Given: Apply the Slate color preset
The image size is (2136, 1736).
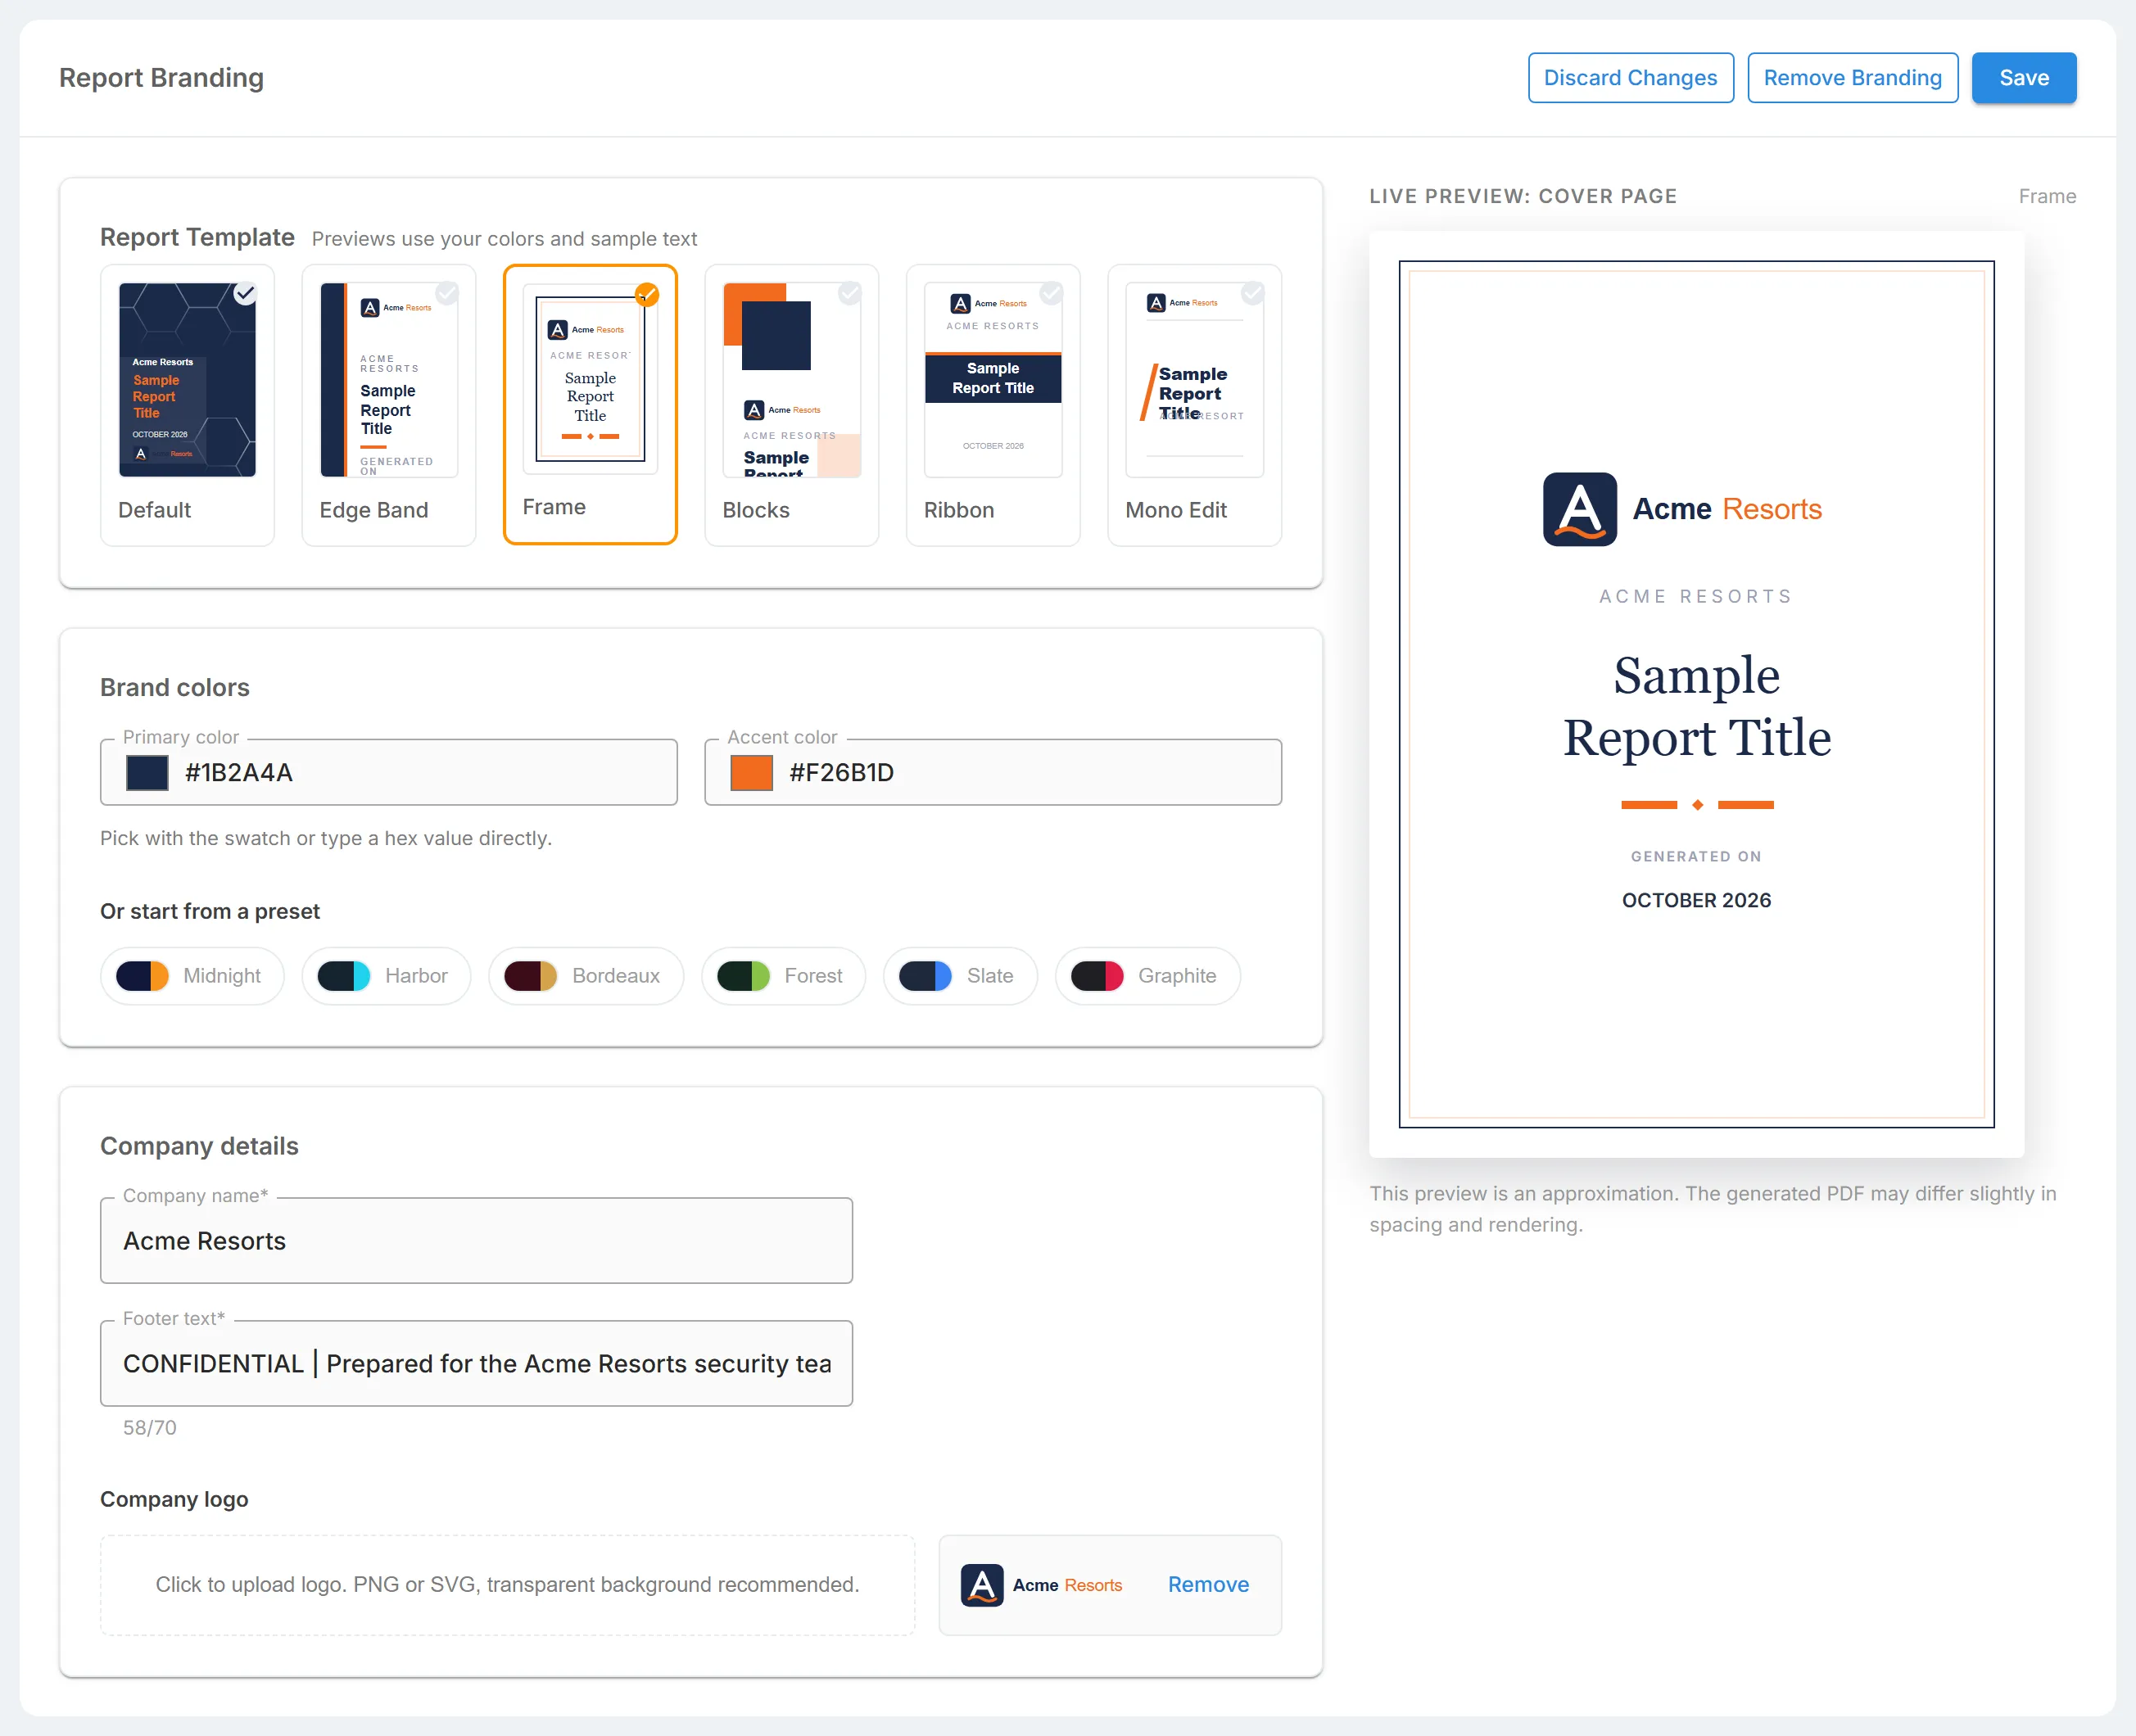Looking at the screenshot, I should [x=960, y=976].
